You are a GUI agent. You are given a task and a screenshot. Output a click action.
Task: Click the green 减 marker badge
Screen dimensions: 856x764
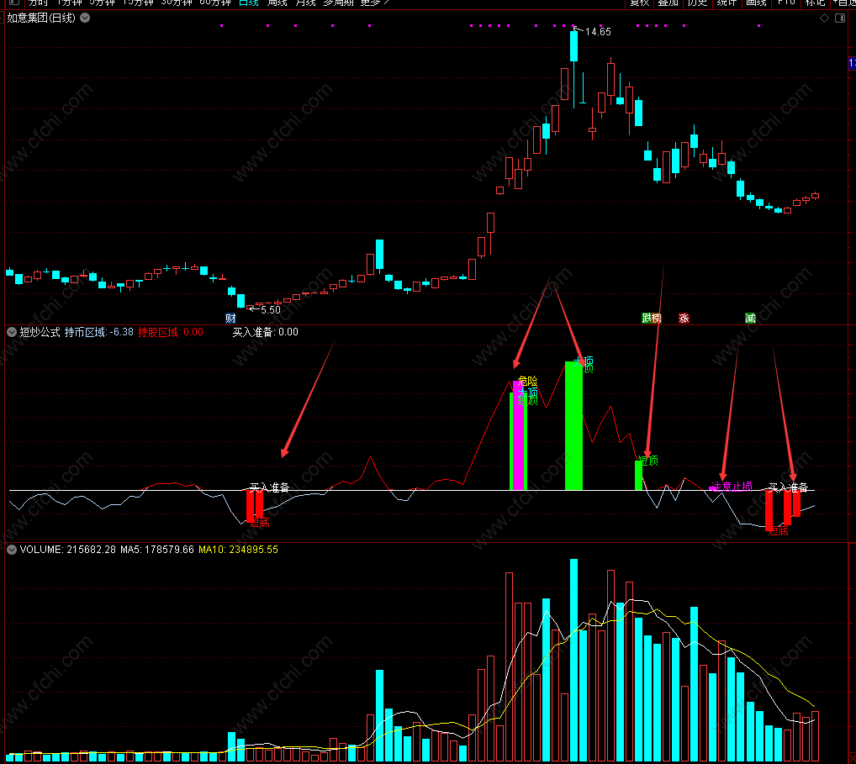(750, 319)
